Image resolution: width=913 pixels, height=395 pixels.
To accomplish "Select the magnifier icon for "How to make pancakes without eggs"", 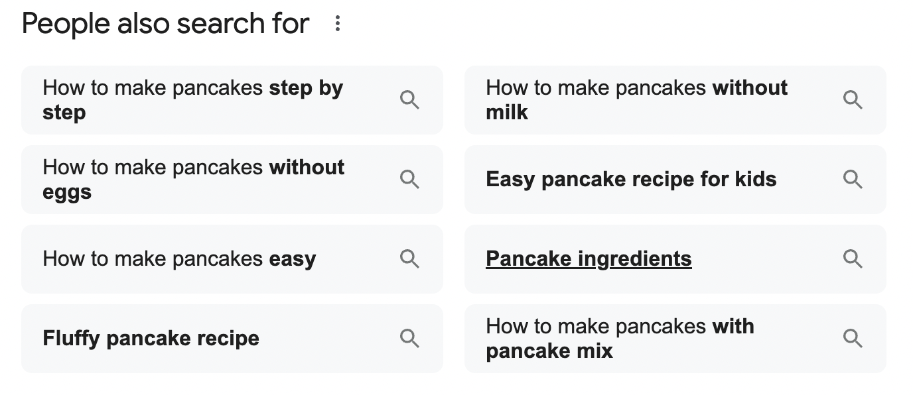I will (x=409, y=179).
